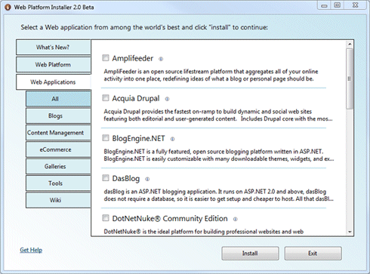The width and height of the screenshot is (370, 274).
Task: Select the Wiki category
Action: tap(58, 200)
